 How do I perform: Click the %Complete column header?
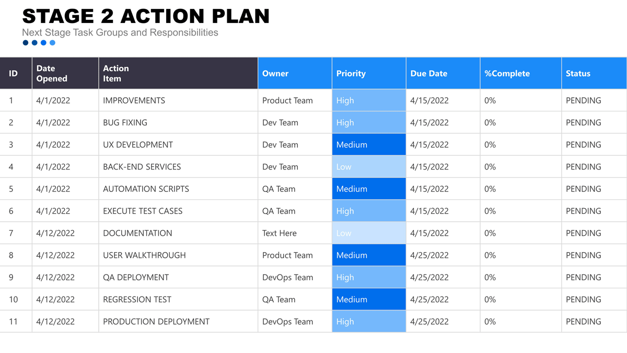[x=521, y=73]
